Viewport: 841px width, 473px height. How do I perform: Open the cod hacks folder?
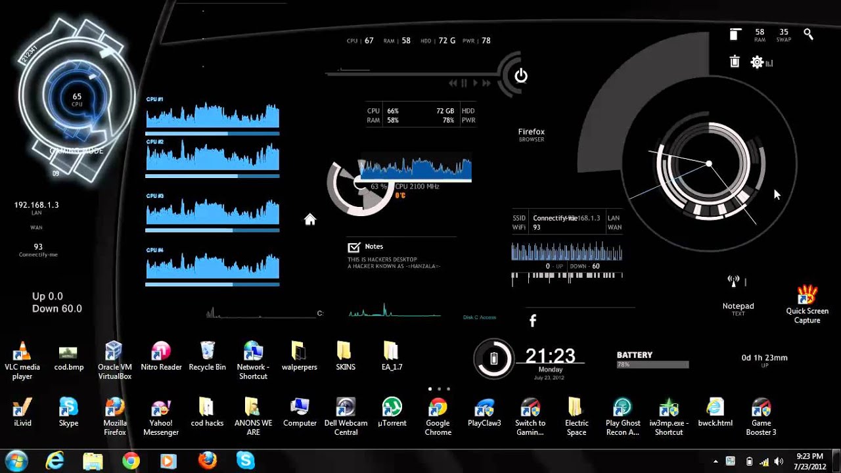207,413
